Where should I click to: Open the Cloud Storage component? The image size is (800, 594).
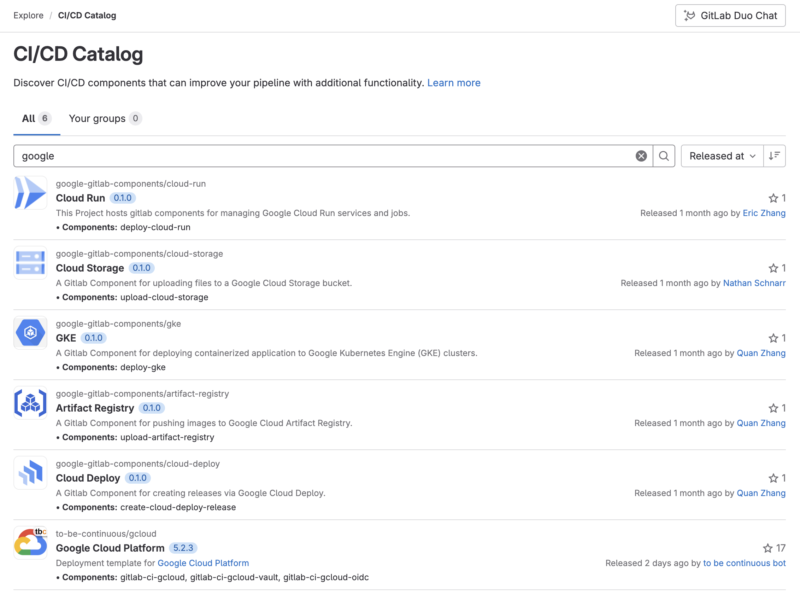[90, 268]
